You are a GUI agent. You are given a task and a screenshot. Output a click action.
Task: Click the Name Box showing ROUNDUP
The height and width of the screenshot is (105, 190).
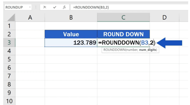18,7
